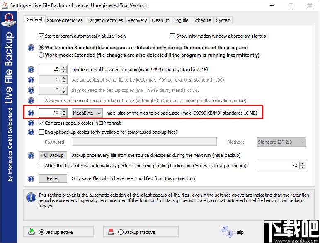This screenshot has width=320, height=243.
Task: Enable Encrypt backup copies checkbox
Action: 41,132
